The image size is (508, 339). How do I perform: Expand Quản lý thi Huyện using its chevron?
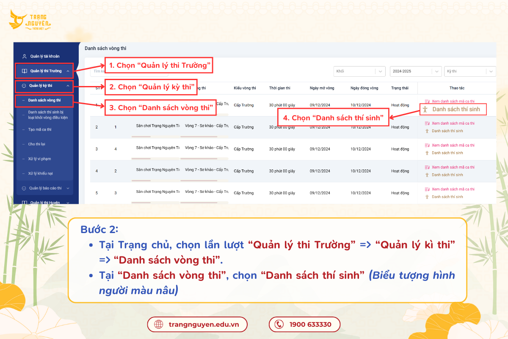68,203
